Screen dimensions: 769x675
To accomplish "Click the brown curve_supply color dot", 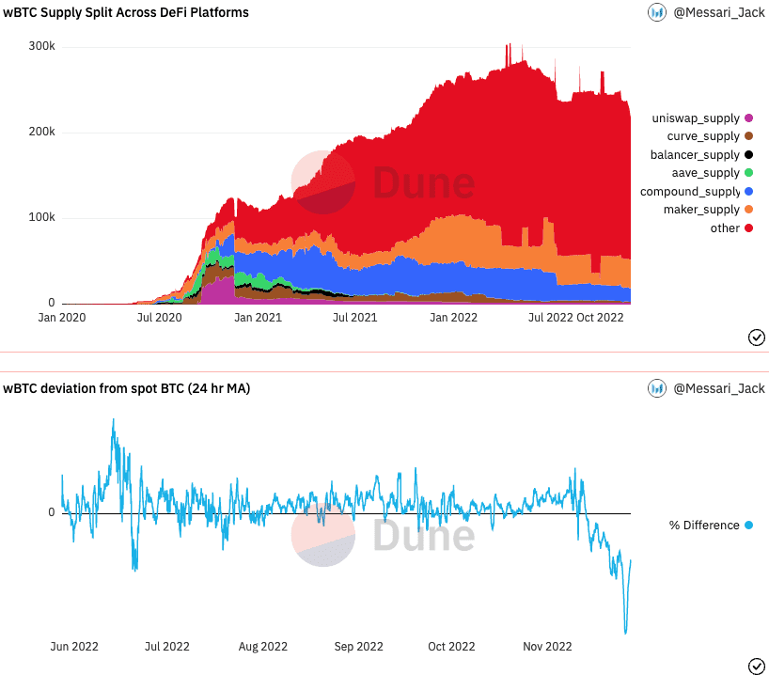I will pos(748,136).
